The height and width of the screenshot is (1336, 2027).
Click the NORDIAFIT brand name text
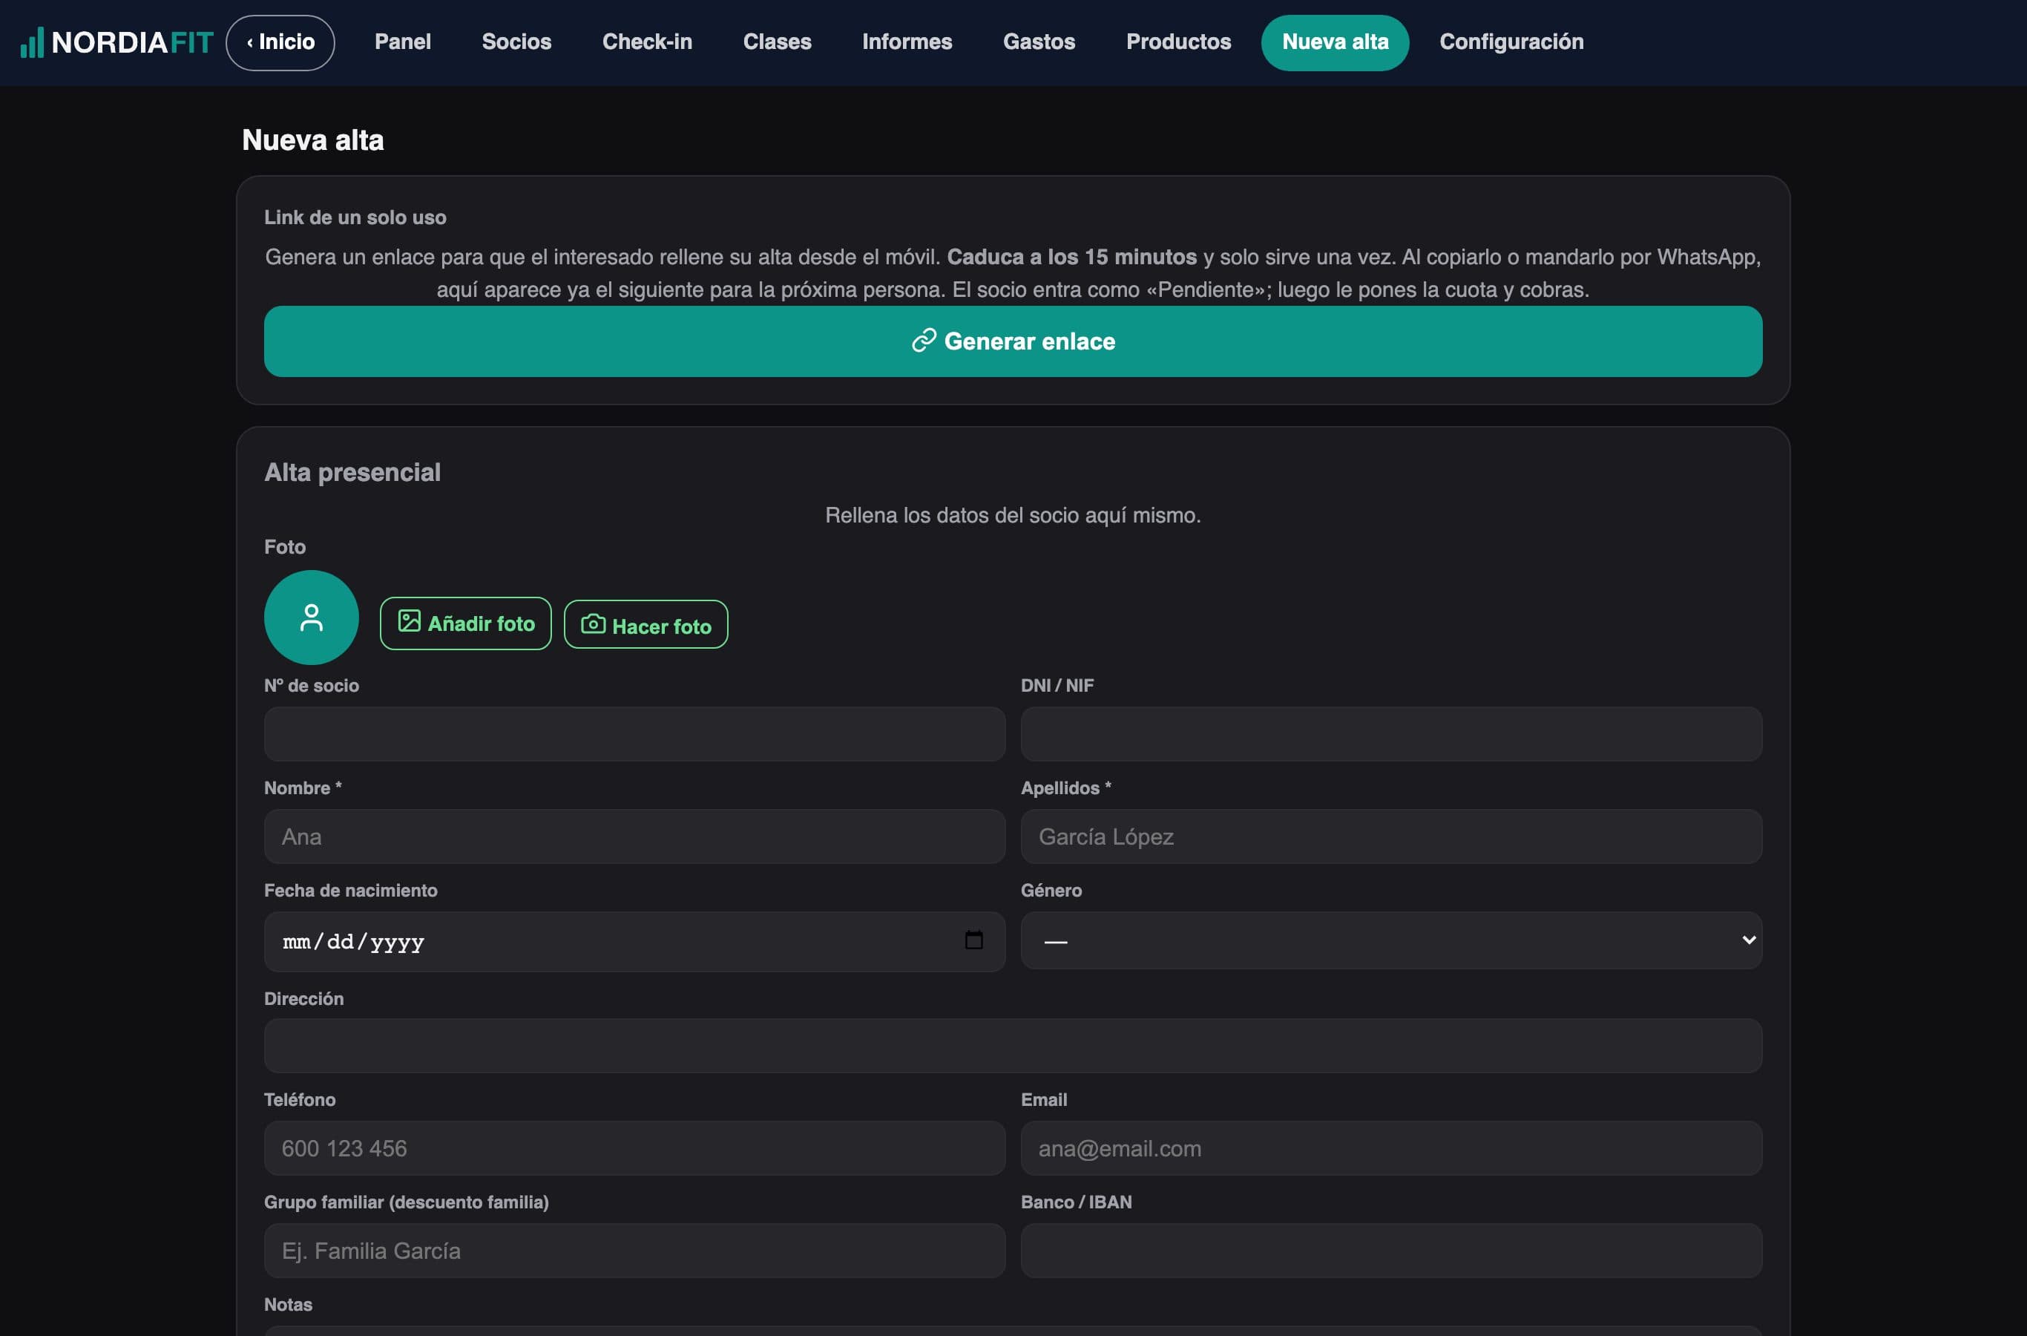click(x=132, y=42)
